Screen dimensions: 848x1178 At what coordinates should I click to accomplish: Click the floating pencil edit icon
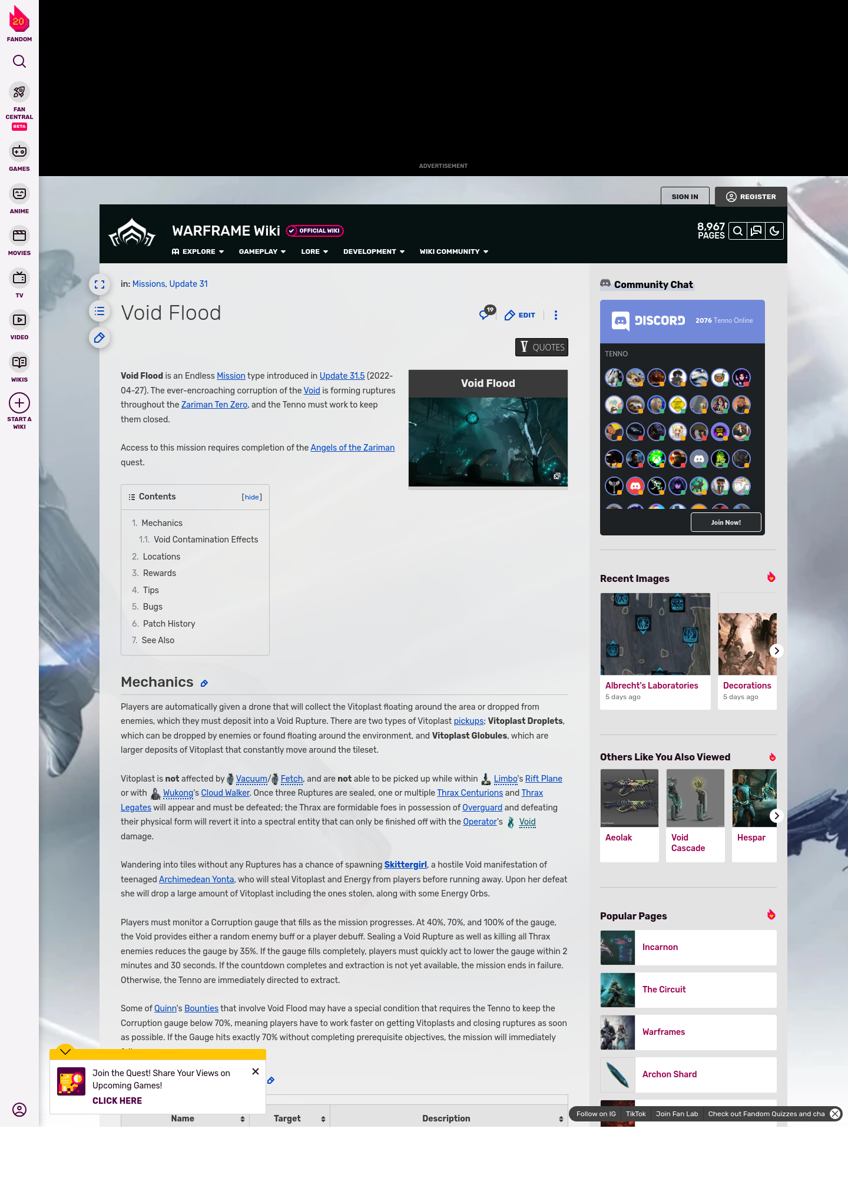(100, 337)
